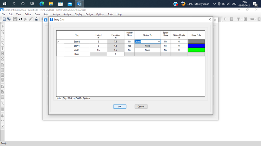
Task: Click the Splice Height cell for Story1
Action: coord(179,46)
